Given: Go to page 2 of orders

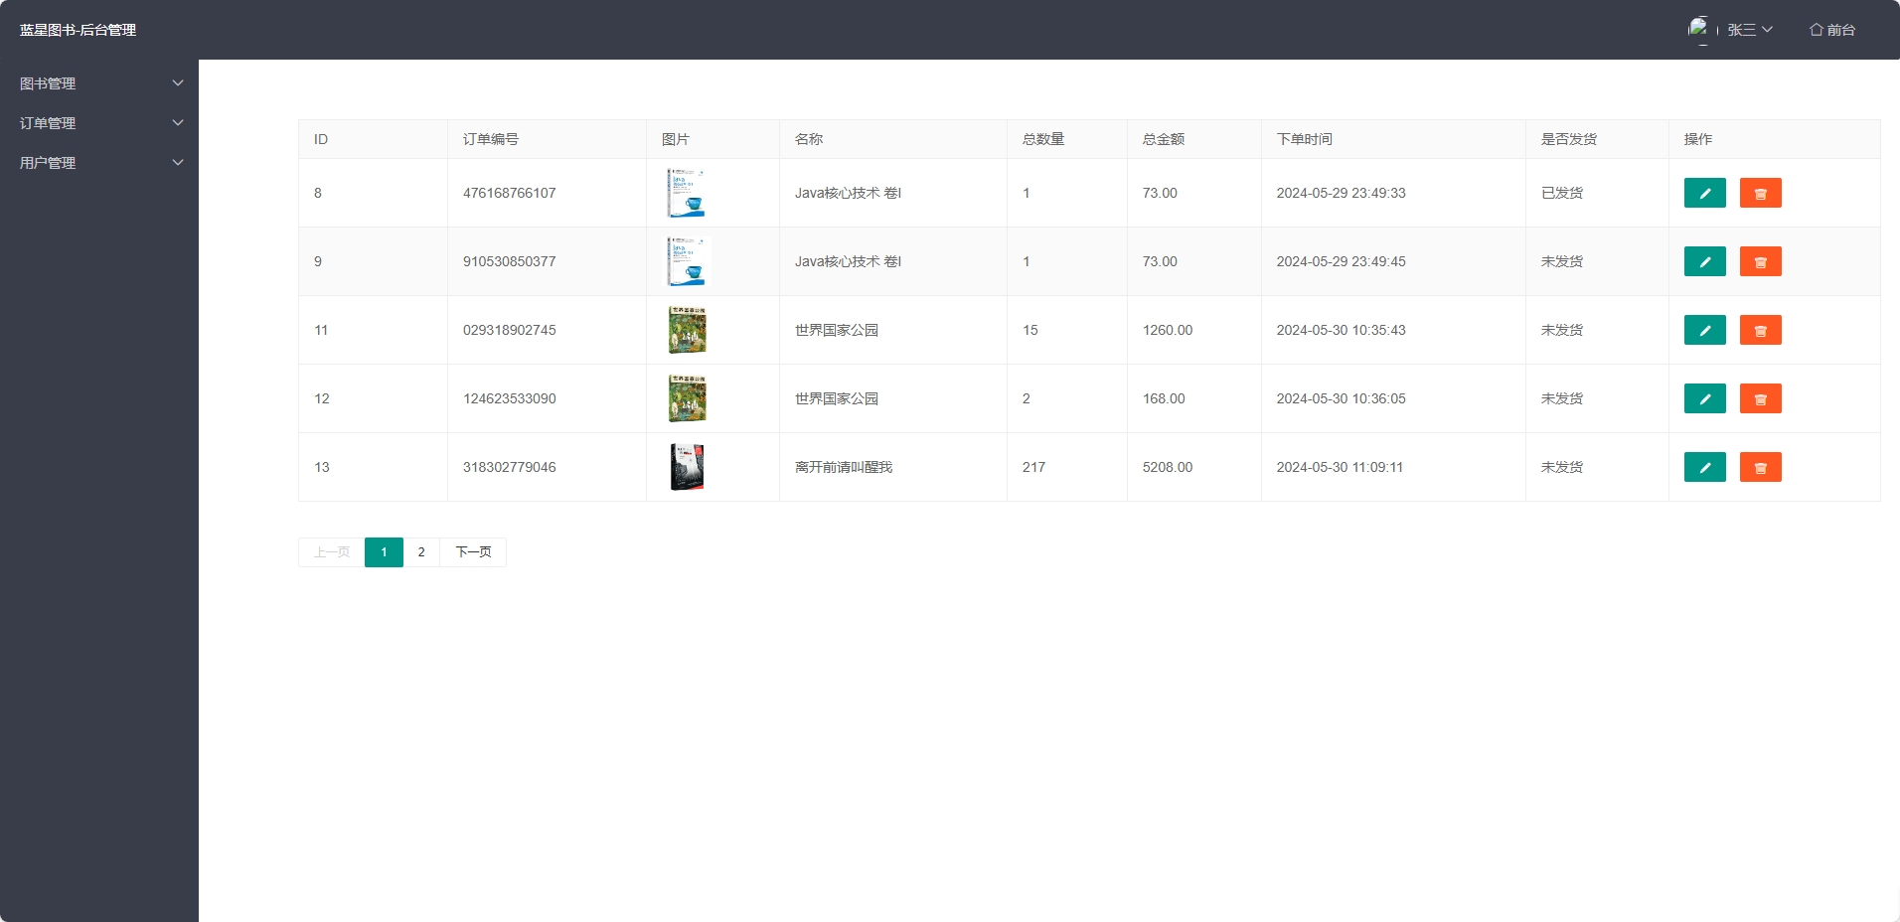Looking at the screenshot, I should (x=421, y=551).
